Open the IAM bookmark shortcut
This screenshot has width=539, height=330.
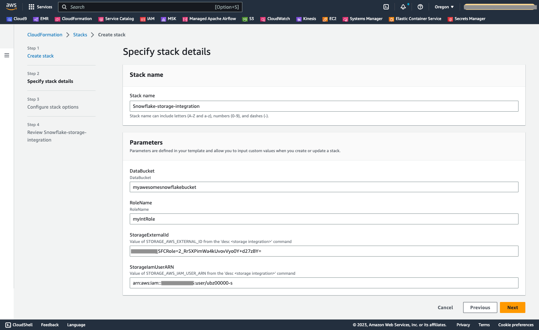(148, 19)
